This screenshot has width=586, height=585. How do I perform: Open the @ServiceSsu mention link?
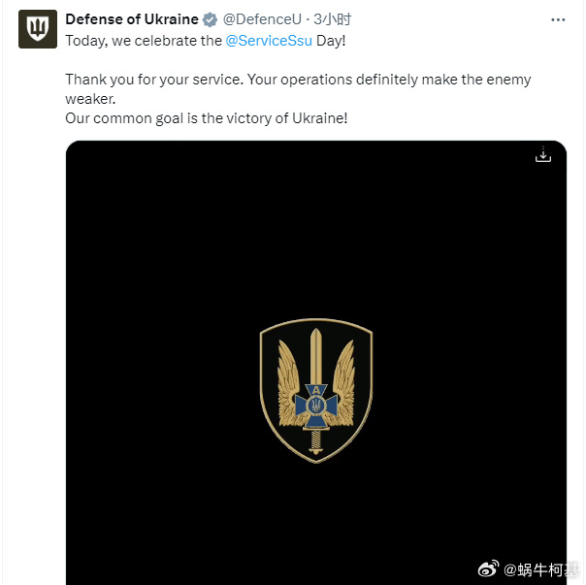269,41
